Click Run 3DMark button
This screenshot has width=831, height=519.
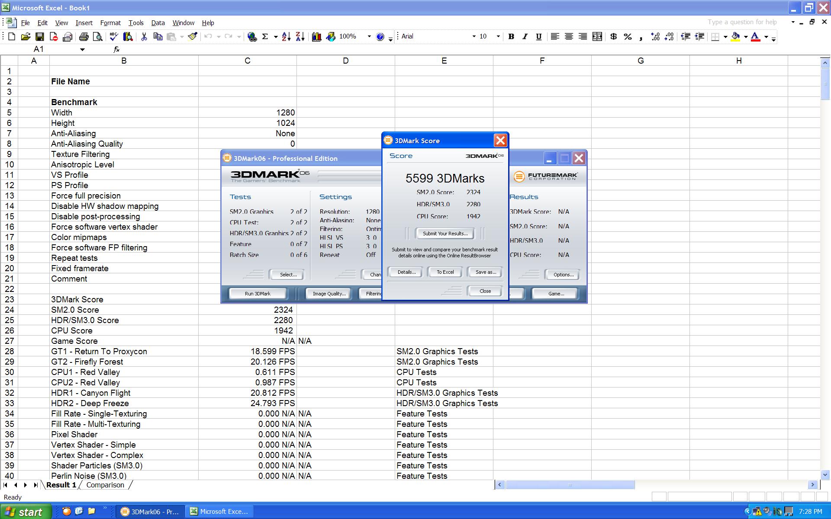258,294
